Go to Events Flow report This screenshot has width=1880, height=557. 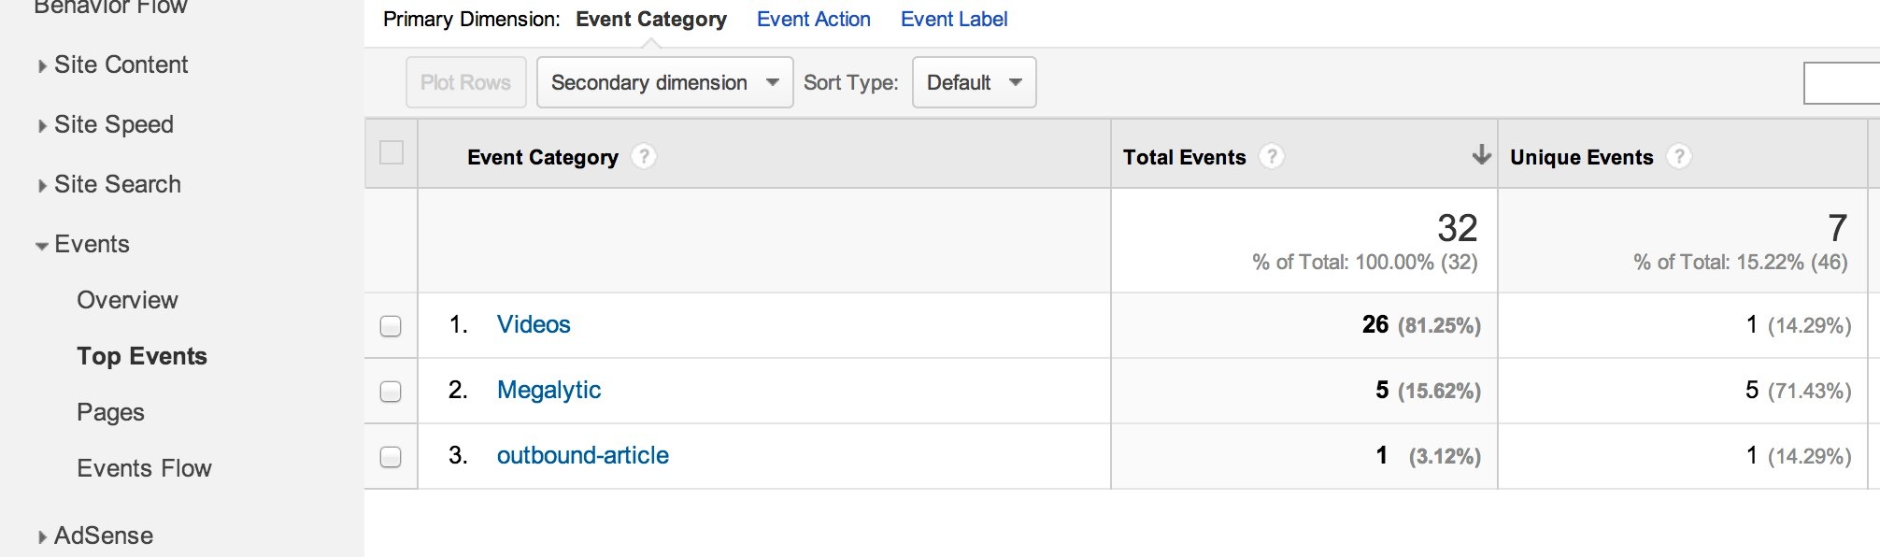click(144, 468)
